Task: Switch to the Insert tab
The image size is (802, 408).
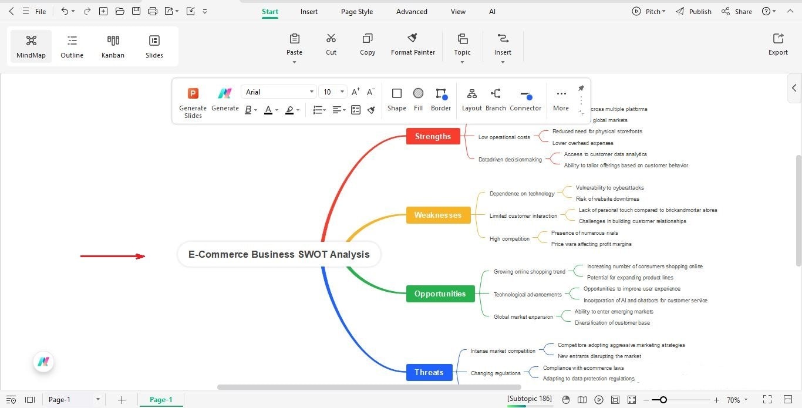Action: [309, 11]
